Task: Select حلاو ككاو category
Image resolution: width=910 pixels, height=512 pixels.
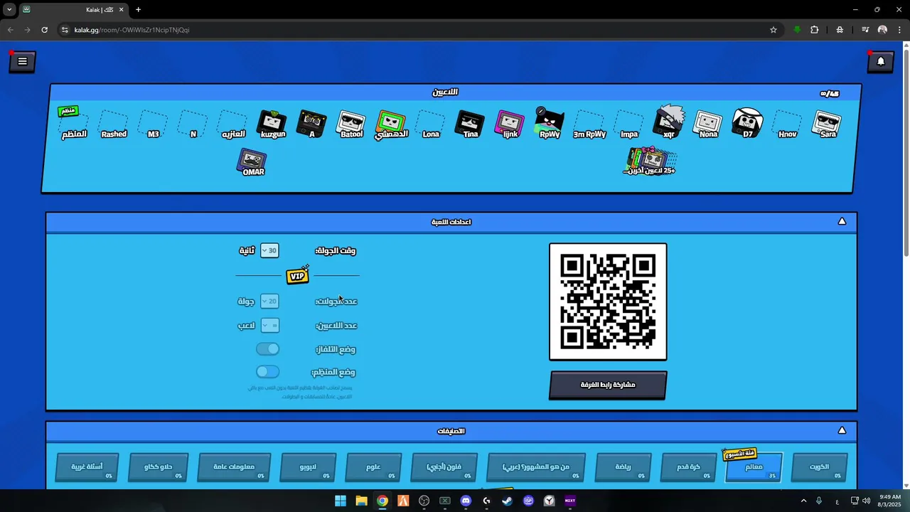Action: tap(159, 468)
